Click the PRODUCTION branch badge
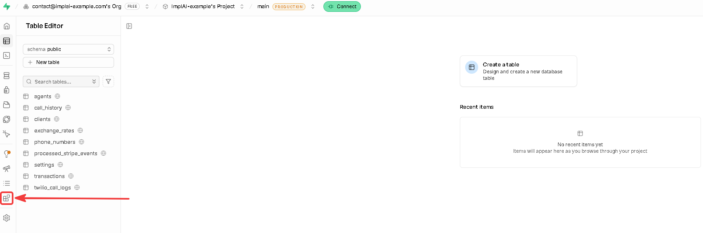Image resolution: width=703 pixels, height=233 pixels. pyautogui.click(x=289, y=7)
